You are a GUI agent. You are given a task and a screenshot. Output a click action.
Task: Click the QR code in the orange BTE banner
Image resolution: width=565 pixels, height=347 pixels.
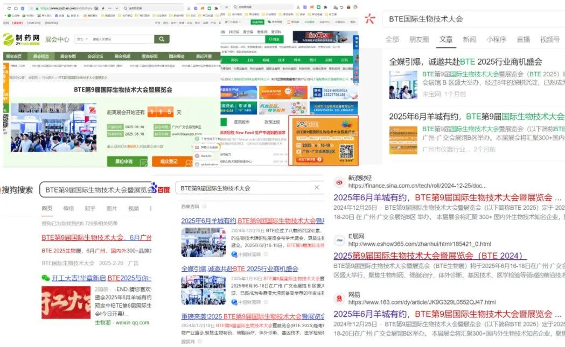click(x=346, y=151)
